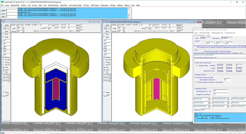Click message log scrollbar up arrow
Viewport: 246px width, 134px height.
(129, 9)
